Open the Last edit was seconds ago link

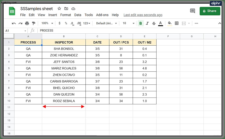tap(143, 15)
